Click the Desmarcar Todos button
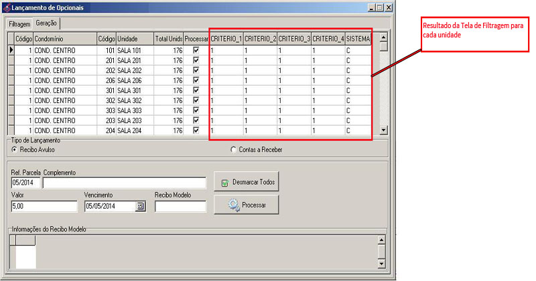The width and height of the screenshot is (536, 281). point(247,181)
